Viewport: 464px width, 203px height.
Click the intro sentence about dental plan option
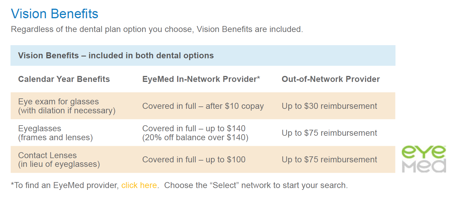157,30
